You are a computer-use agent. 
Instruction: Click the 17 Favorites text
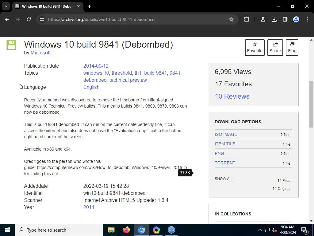coord(233,84)
